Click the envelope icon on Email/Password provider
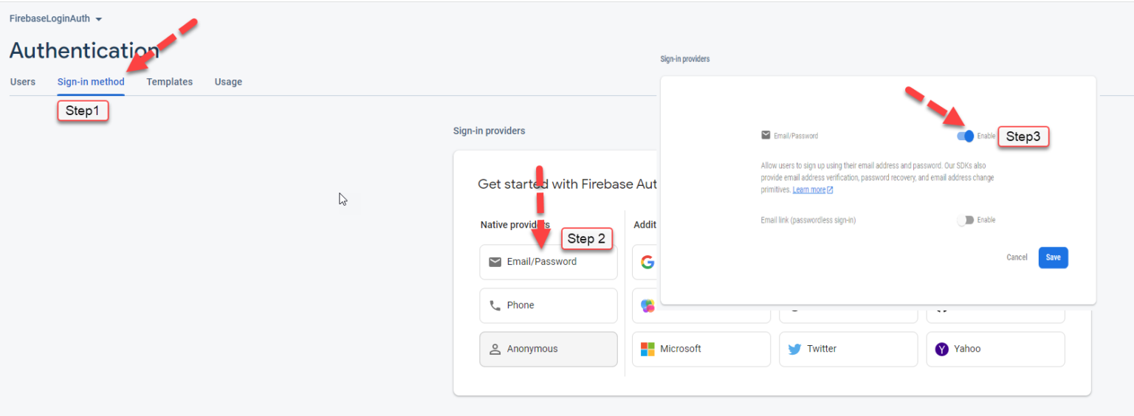The height and width of the screenshot is (416, 1134). (495, 262)
